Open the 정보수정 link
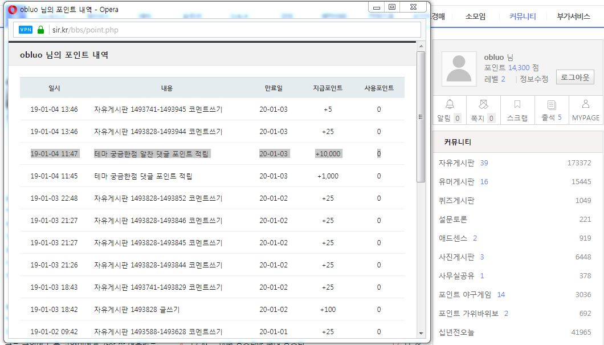 [534, 79]
